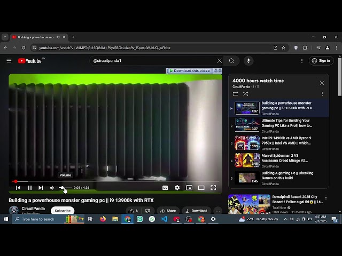The image size is (342, 256).
Task: Bookmark this page with star icon
Action: click(x=283, y=47)
